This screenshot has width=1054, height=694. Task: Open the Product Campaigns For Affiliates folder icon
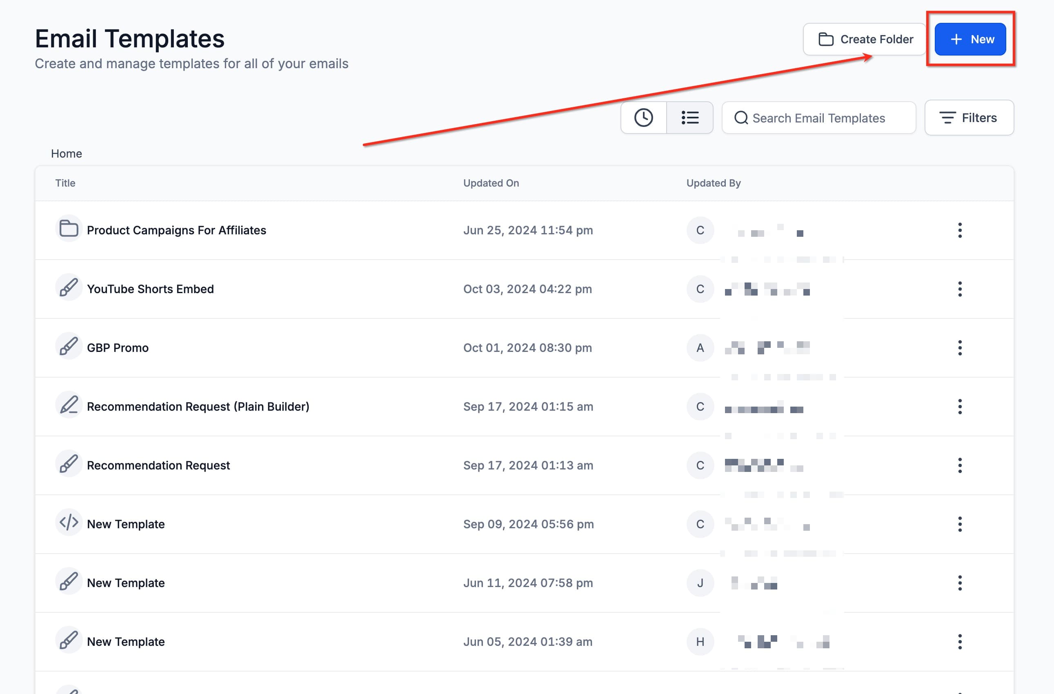coord(69,230)
